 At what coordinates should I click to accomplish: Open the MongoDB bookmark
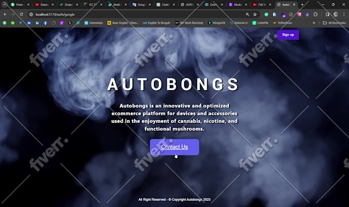point(217,23)
